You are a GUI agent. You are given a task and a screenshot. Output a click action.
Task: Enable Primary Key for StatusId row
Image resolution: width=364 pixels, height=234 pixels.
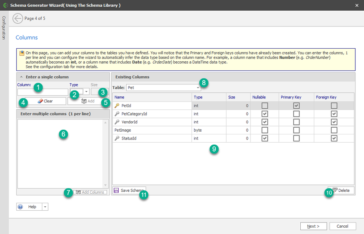[296, 138]
